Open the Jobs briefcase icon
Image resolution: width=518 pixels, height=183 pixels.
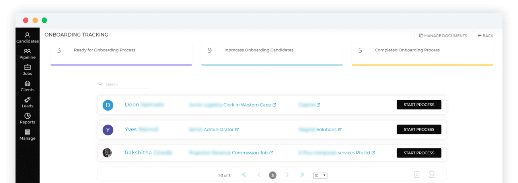tap(27, 67)
